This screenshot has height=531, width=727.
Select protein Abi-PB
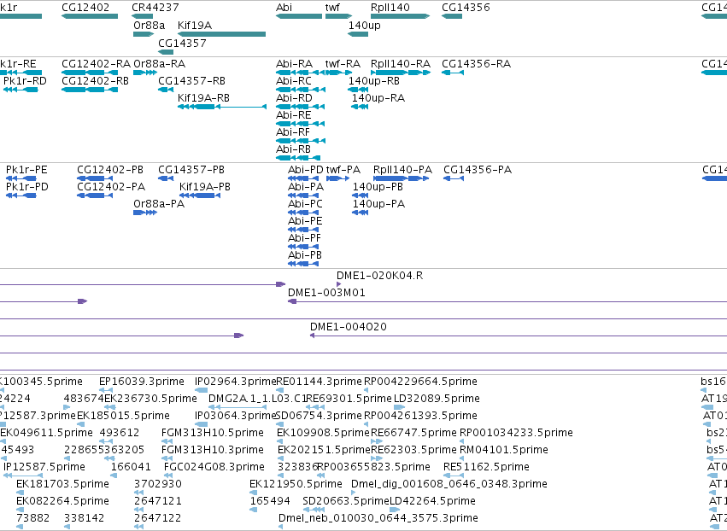[x=303, y=264]
